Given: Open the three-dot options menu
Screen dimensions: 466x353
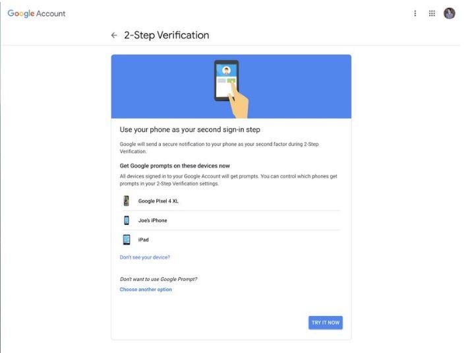Looking at the screenshot, I should tap(415, 13).
